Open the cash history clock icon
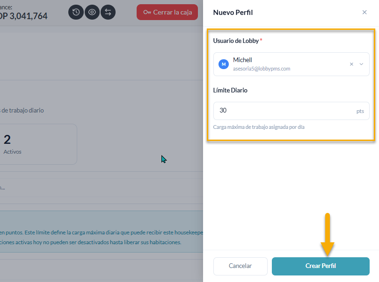This screenshot has width=379, height=282. tap(76, 12)
